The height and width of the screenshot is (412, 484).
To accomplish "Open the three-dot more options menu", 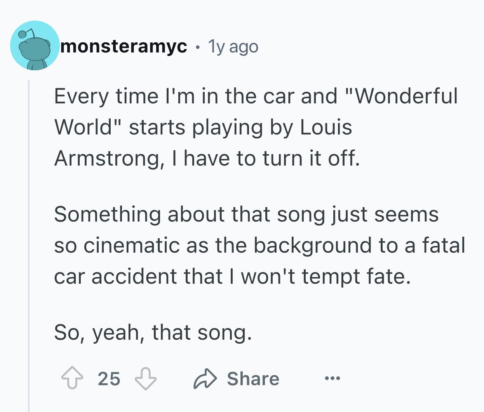I will tap(333, 378).
